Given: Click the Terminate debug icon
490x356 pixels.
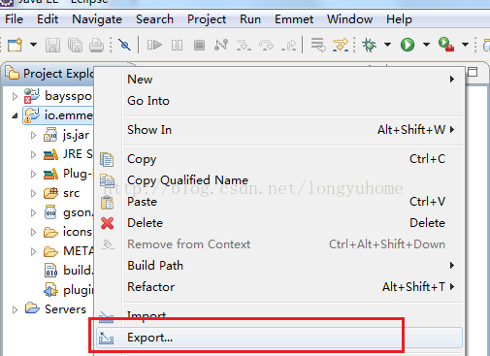Looking at the screenshot, I should pyautogui.click(x=199, y=45).
